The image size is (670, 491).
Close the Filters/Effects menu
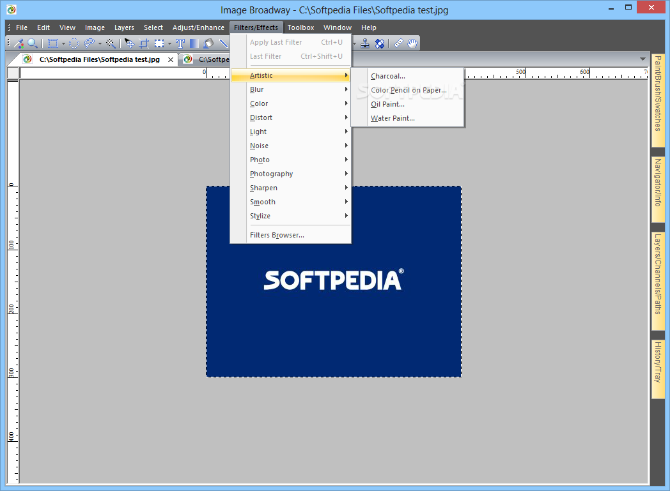(256, 27)
